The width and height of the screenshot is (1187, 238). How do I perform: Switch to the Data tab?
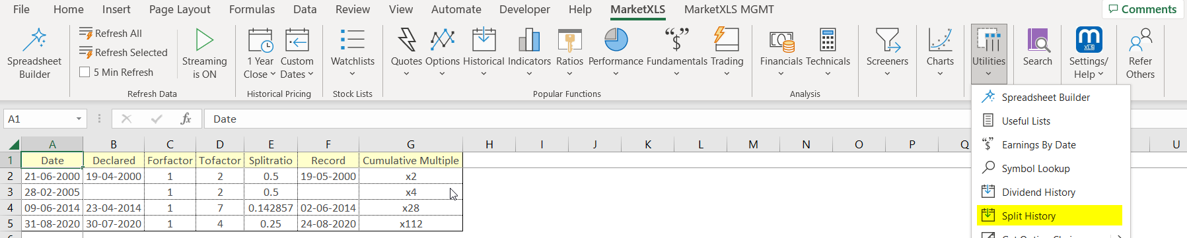tap(305, 9)
